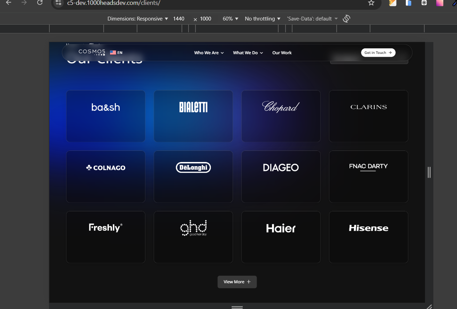Open the Colnago client card
457x309 pixels.
click(x=106, y=177)
